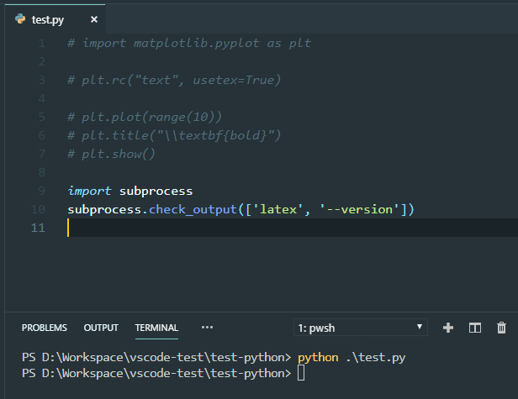
Task: Click the terminal cursor at the last prompt
Action: 301,374
